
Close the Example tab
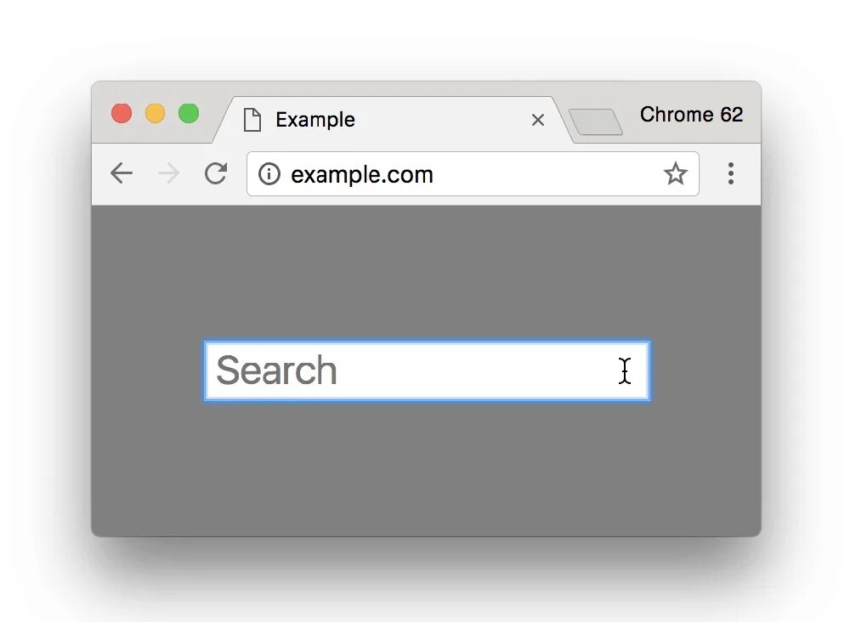(x=538, y=120)
